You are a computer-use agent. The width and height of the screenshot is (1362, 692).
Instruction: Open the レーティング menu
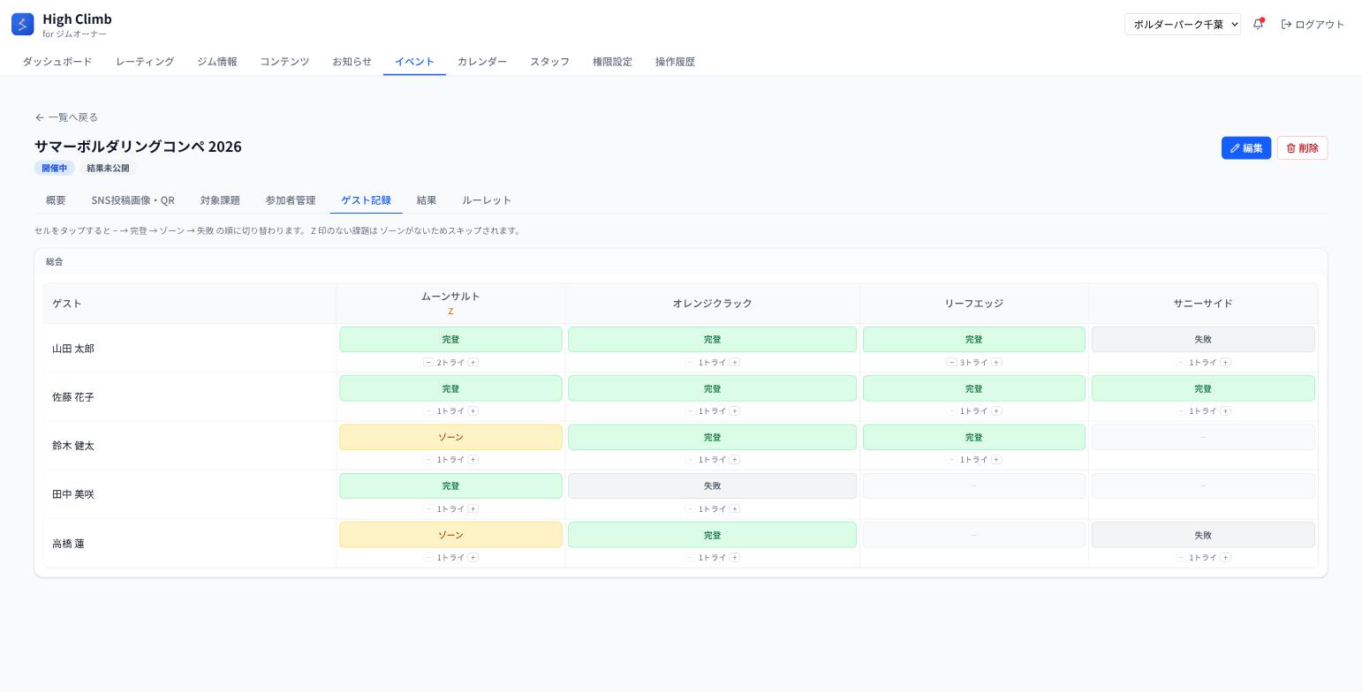point(145,62)
